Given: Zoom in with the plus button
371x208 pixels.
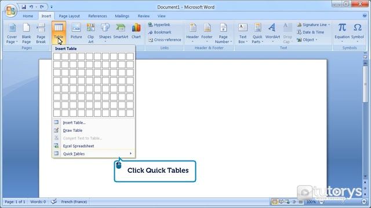Looking at the screenshot, I should click(x=364, y=202).
